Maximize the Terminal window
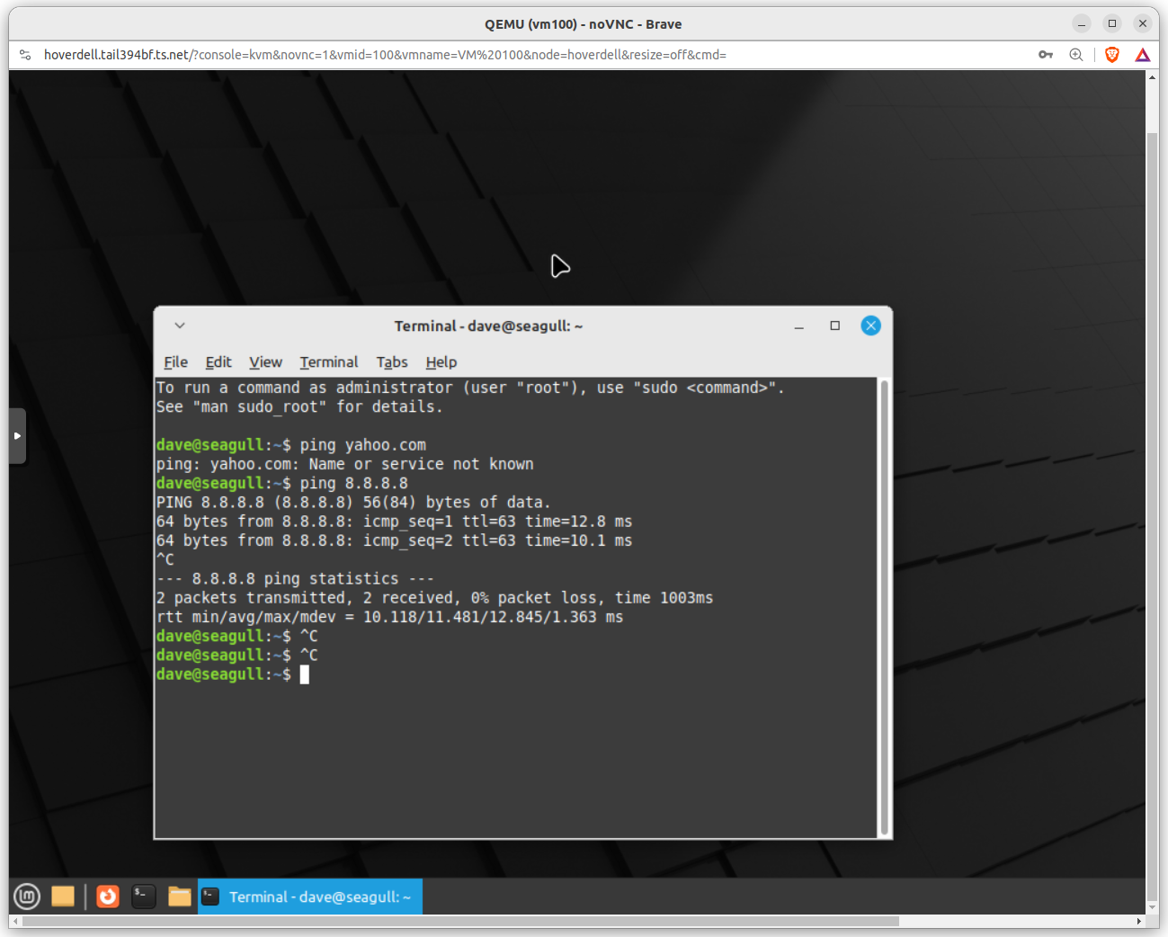 (x=835, y=326)
